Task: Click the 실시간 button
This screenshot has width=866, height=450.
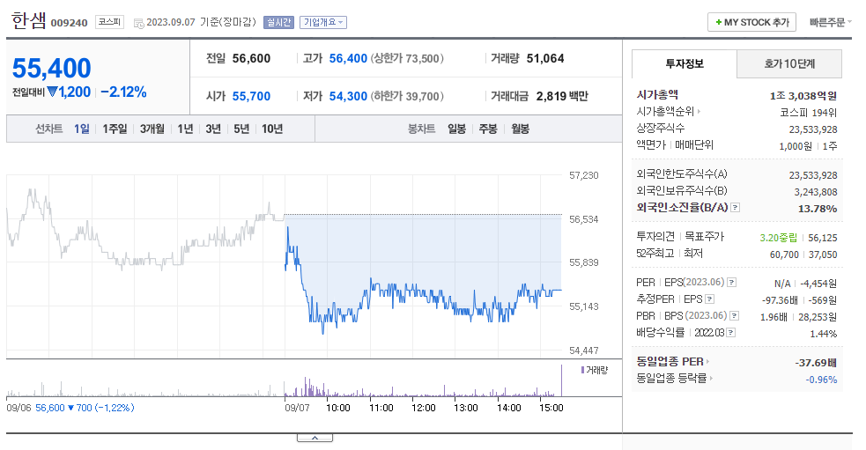Action: 279,22
